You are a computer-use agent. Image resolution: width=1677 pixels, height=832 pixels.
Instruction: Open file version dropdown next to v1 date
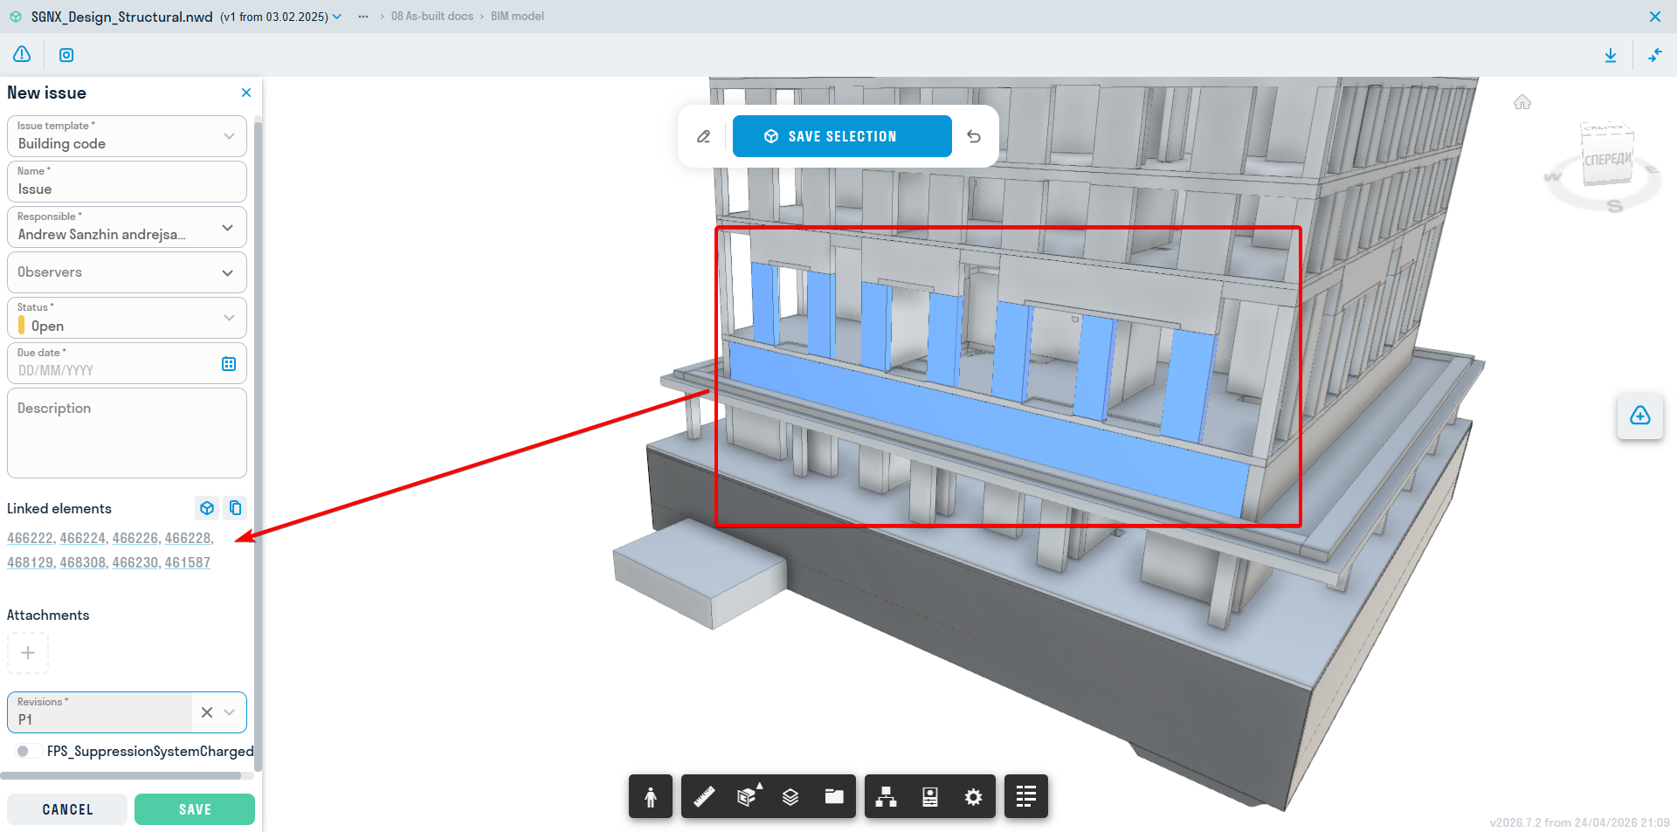point(337,17)
